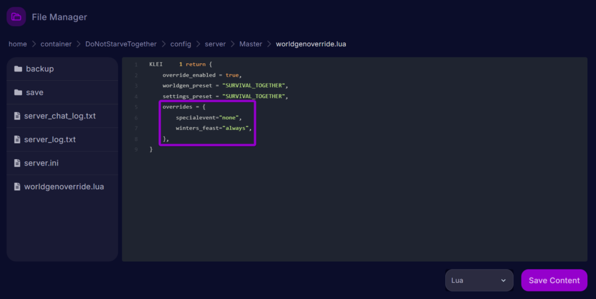Open DoNotStarveTogether breadcrumb link
This screenshot has width=596, height=299.
(120, 44)
